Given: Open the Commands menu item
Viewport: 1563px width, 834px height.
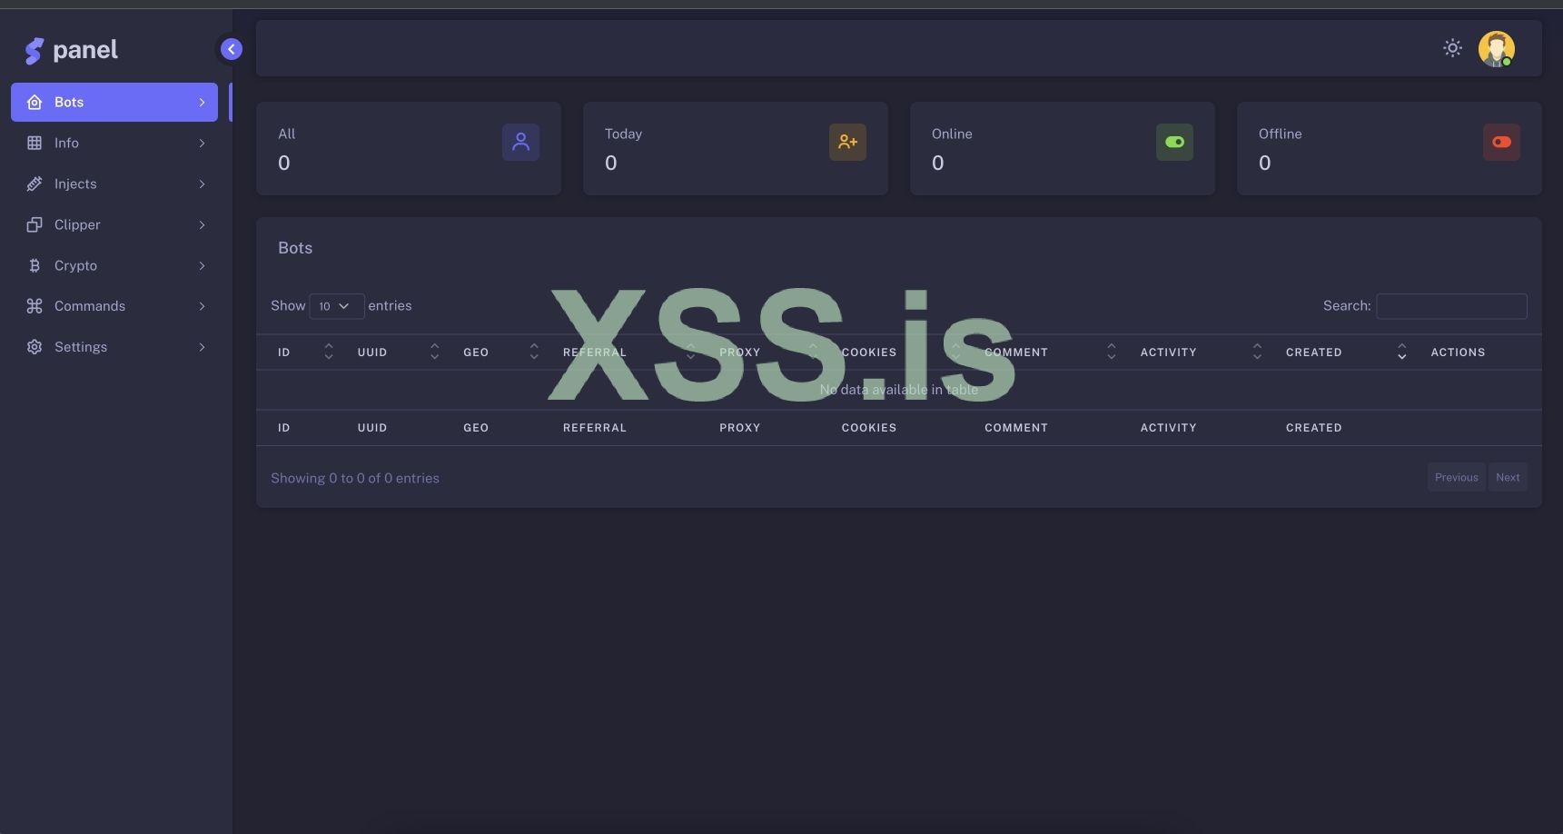Looking at the screenshot, I should pos(114,306).
